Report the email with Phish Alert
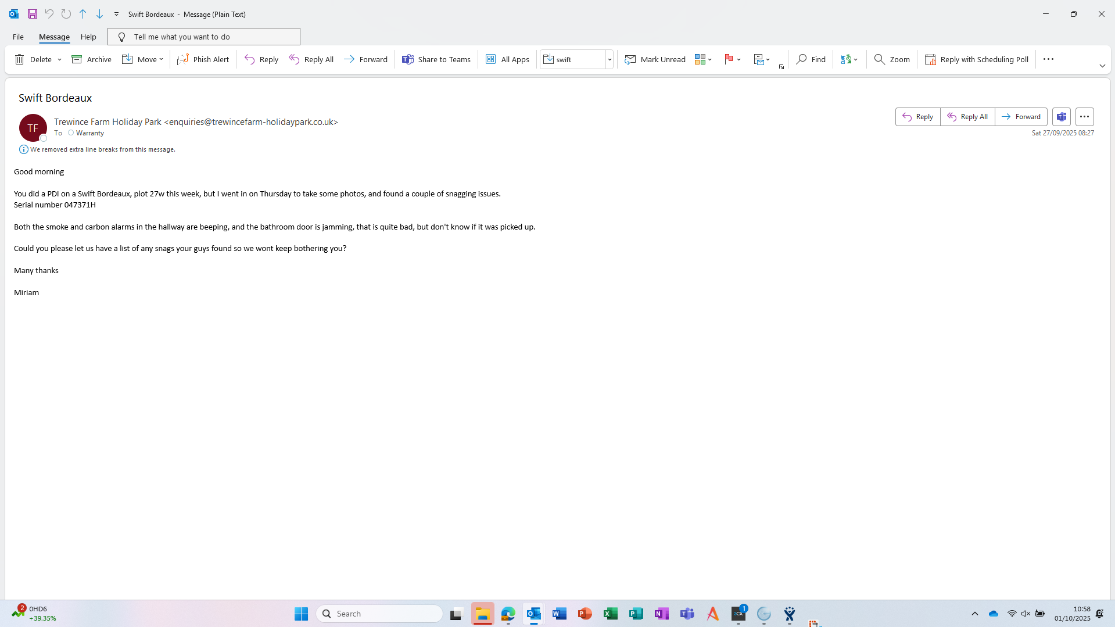This screenshot has height=627, width=1115. pyautogui.click(x=203, y=59)
